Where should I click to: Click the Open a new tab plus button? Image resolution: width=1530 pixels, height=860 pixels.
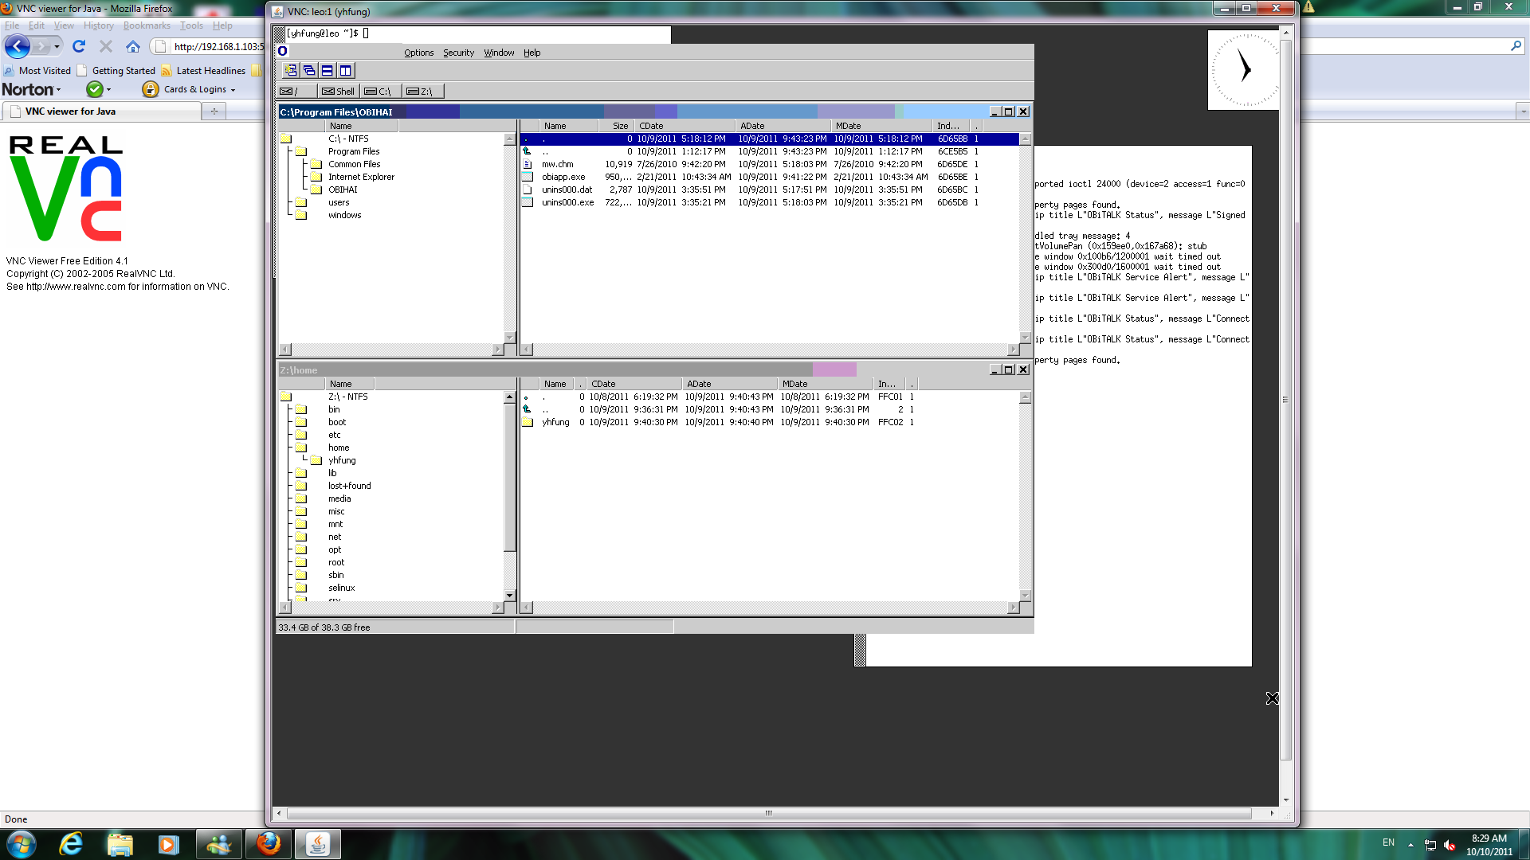[214, 111]
